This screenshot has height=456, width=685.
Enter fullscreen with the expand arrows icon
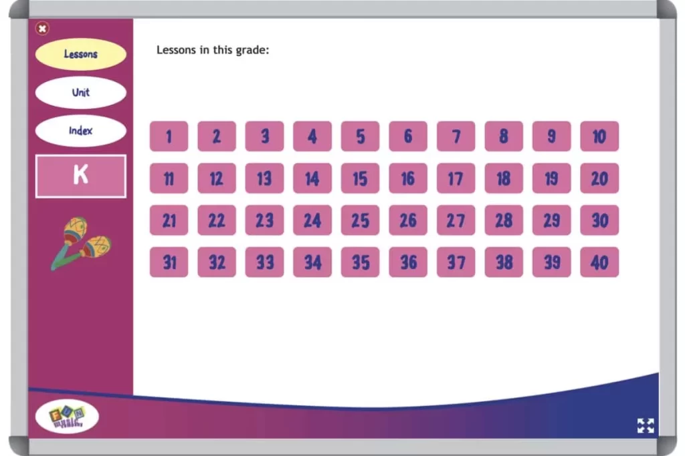pos(646,425)
